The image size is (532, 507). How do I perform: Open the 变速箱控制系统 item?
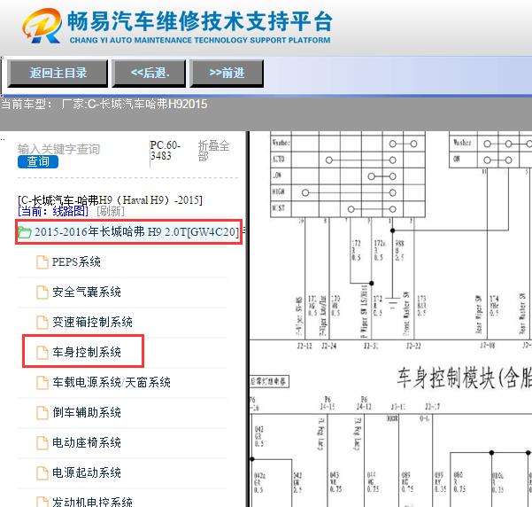click(x=92, y=322)
